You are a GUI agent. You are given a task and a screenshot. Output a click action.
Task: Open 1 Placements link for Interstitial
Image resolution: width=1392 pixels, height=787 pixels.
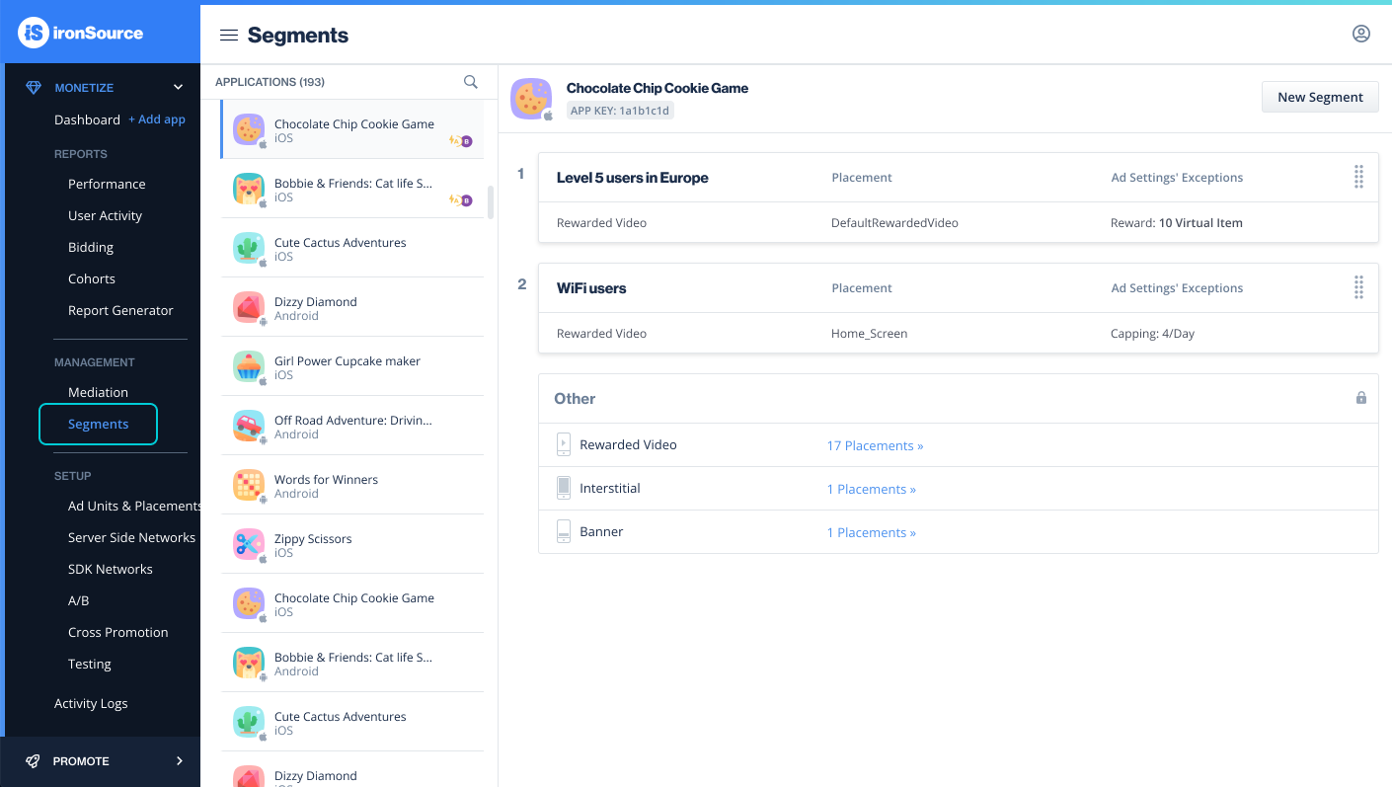click(872, 489)
